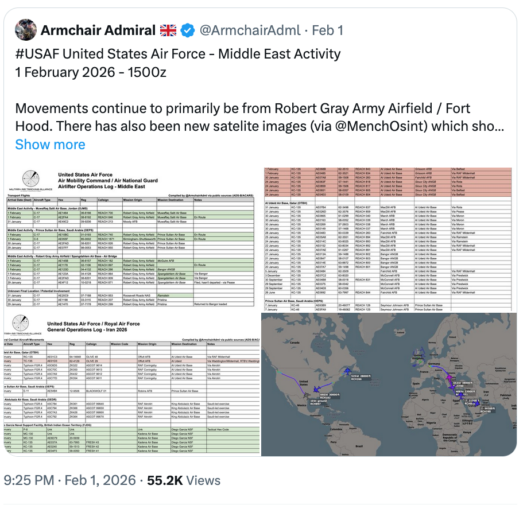This screenshot has width=527, height=505.
Task: Expand the tweet with Show more
Action: [x=50, y=144]
